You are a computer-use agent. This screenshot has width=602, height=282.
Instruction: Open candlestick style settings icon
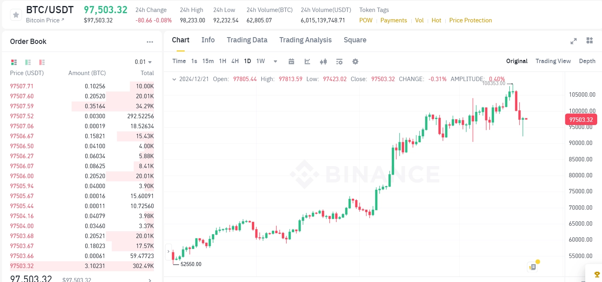point(323,61)
